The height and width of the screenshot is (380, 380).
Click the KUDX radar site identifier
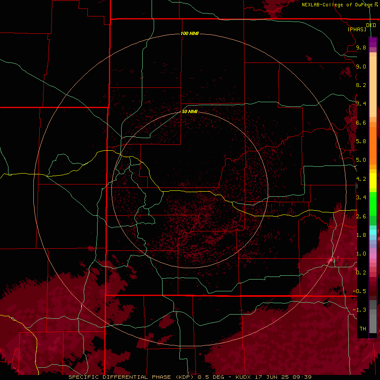[x=244, y=377]
